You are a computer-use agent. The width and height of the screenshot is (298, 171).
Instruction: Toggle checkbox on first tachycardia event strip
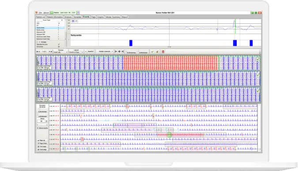click(x=258, y=59)
